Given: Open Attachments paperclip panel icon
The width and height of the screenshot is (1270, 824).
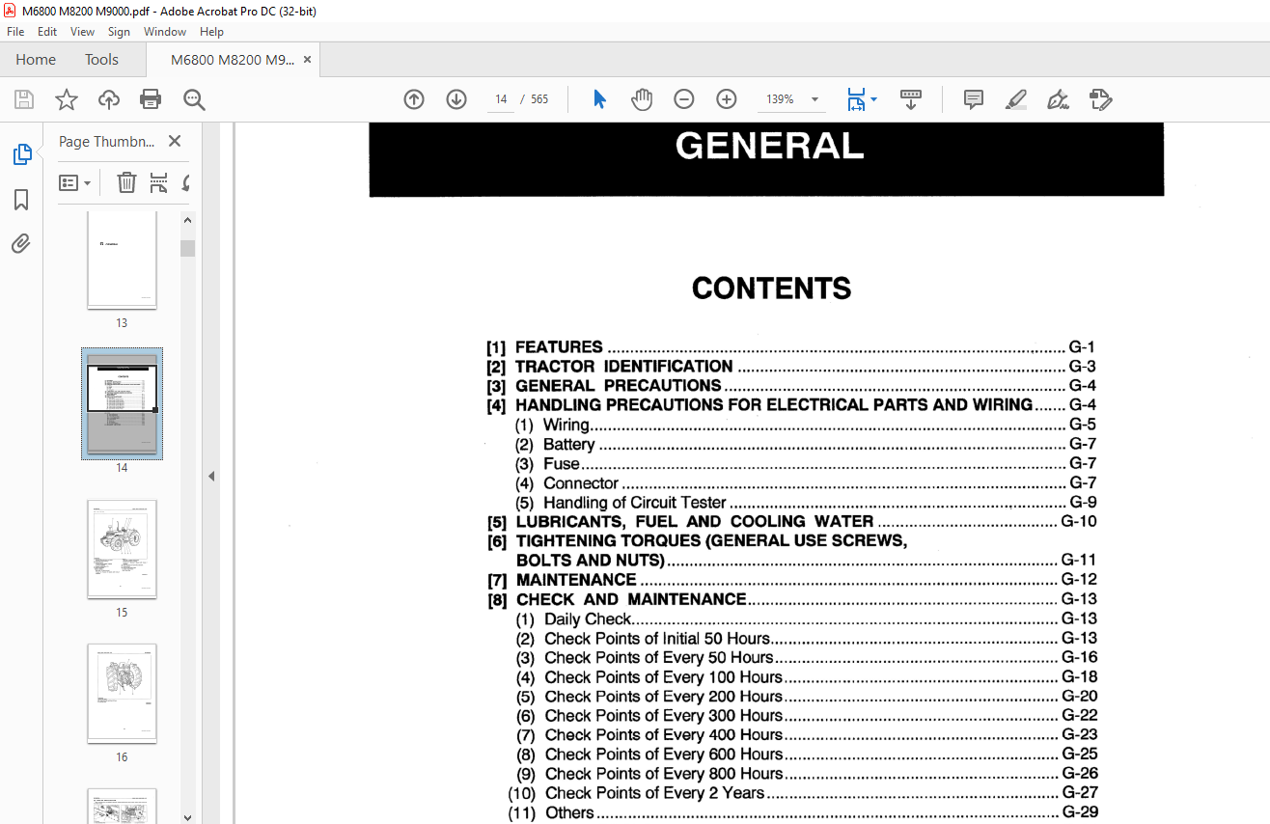Looking at the screenshot, I should point(21,243).
